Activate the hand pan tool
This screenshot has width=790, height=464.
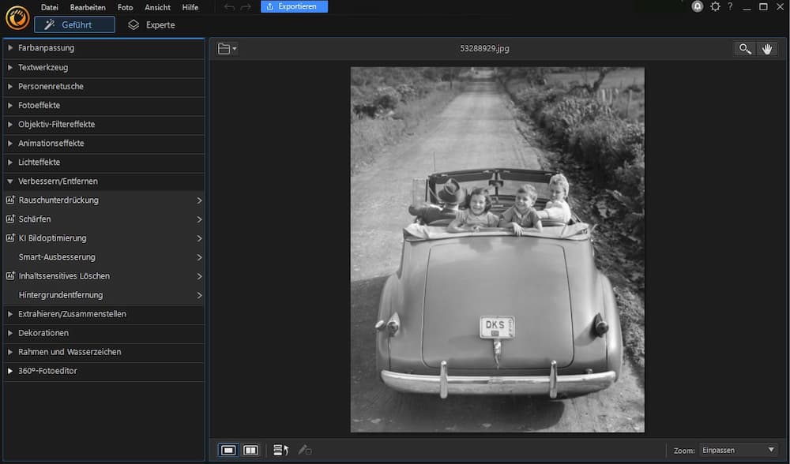pos(767,49)
